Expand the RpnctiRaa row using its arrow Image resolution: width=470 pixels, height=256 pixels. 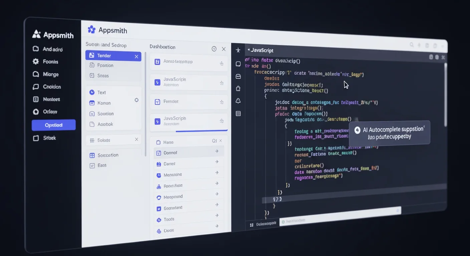217,183
